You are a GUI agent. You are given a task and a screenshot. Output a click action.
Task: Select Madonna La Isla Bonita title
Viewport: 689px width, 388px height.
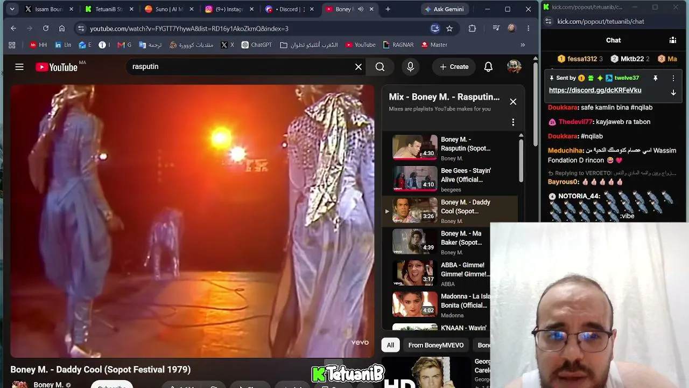click(466, 301)
